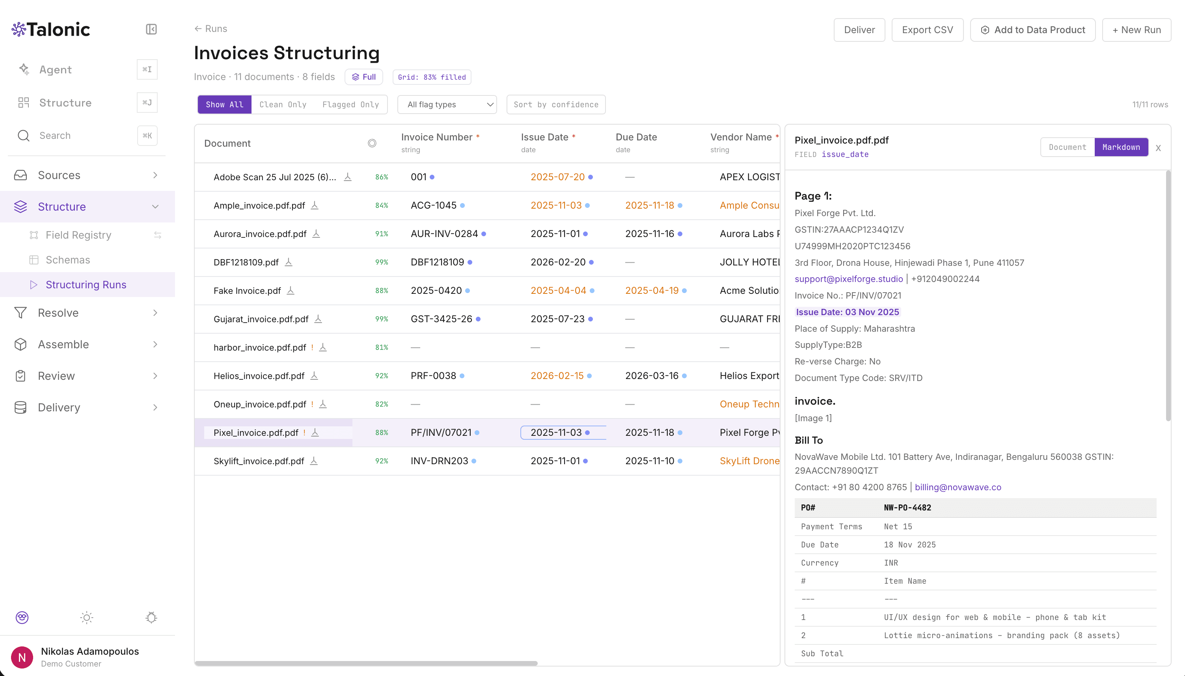Click download icon for Ample_invoice.pdf.pdf
The height and width of the screenshot is (676, 1185).
(x=315, y=205)
